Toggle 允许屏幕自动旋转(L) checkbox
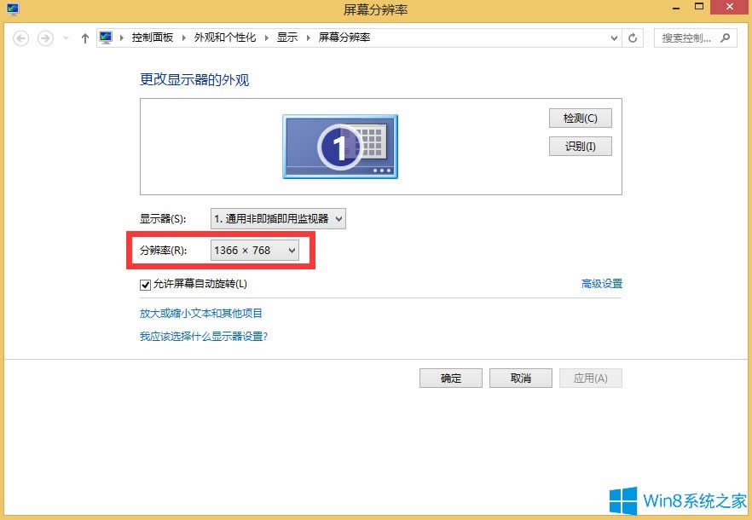Screen dimensions: 752x520 [145, 285]
